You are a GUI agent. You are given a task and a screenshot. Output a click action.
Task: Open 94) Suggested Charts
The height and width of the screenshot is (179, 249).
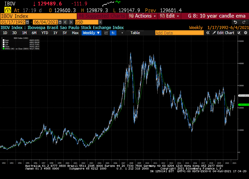click(x=102, y=16)
